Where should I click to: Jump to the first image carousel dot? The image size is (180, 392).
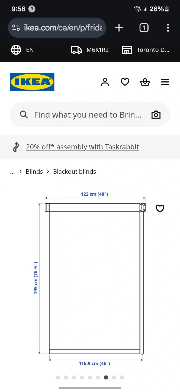[58, 377]
